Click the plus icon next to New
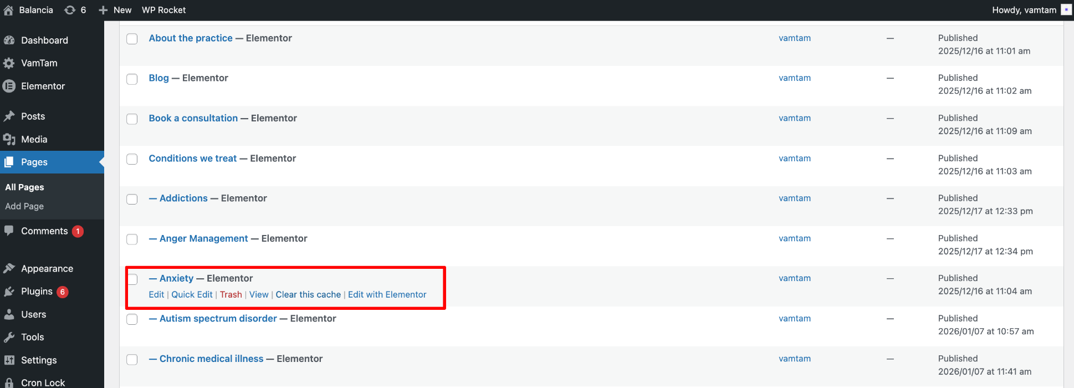This screenshot has width=1074, height=388. click(103, 10)
